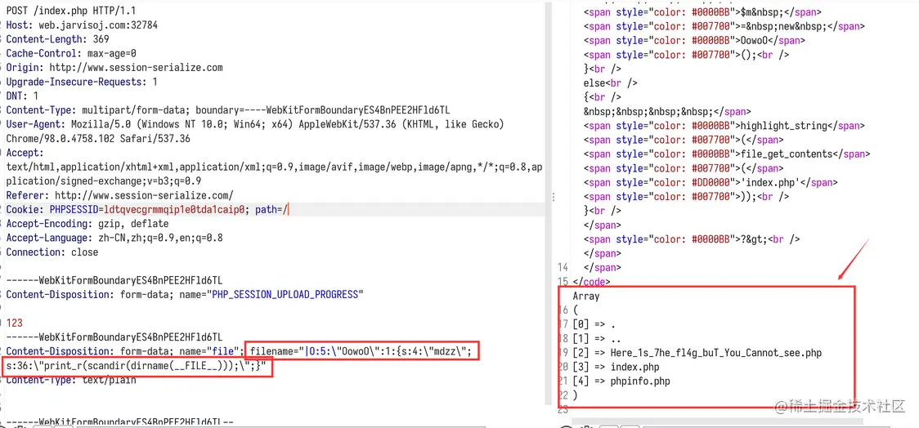Select the Host value web.jarvisoj.com:32784

(x=98, y=25)
